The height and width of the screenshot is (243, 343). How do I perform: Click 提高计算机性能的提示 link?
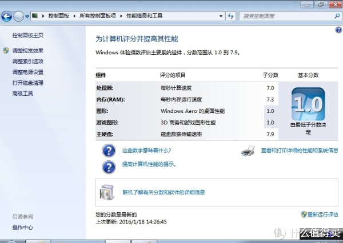pos(149,164)
